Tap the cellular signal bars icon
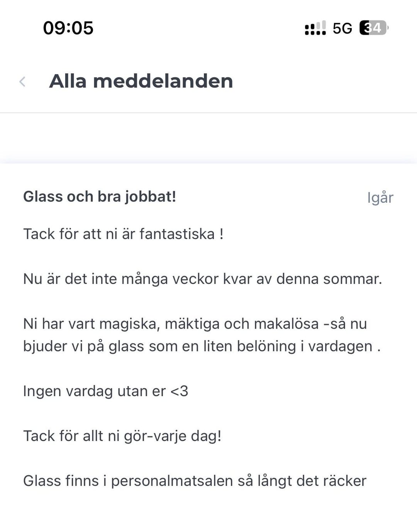The height and width of the screenshot is (519, 417). click(315, 28)
